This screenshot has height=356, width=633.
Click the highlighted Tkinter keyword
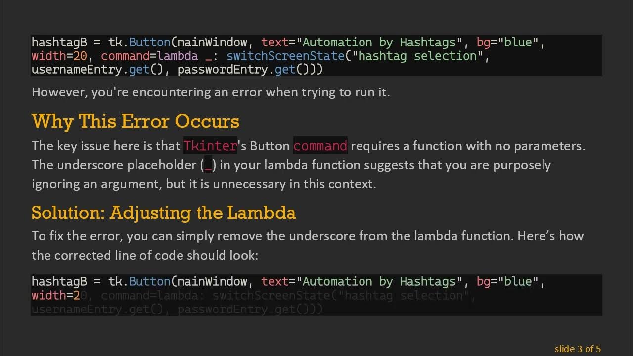click(x=210, y=146)
